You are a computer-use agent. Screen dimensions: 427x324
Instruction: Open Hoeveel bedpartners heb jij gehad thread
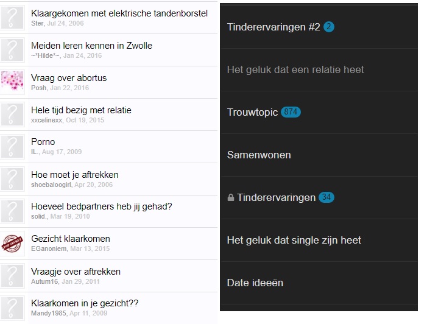[102, 206]
